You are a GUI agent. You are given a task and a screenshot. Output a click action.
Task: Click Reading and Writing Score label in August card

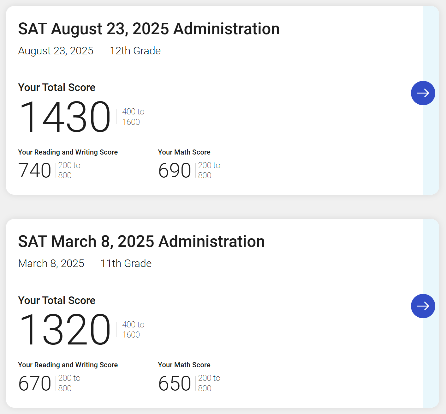tap(68, 152)
